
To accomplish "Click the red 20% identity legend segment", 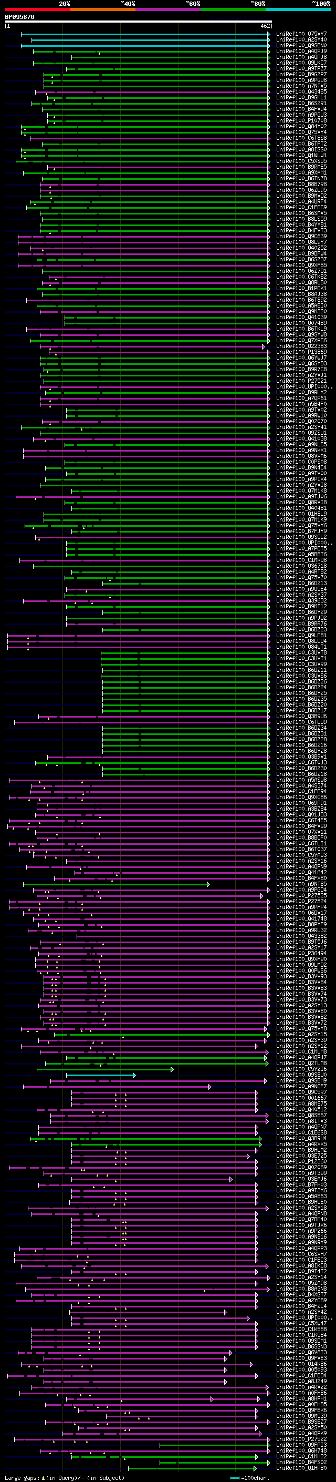I will 37,9.
